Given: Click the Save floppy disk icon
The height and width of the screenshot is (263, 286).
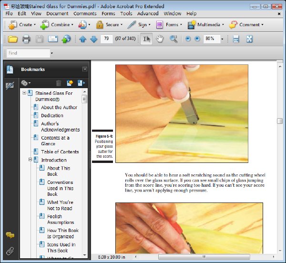Looking at the screenshot, I should (40, 39).
